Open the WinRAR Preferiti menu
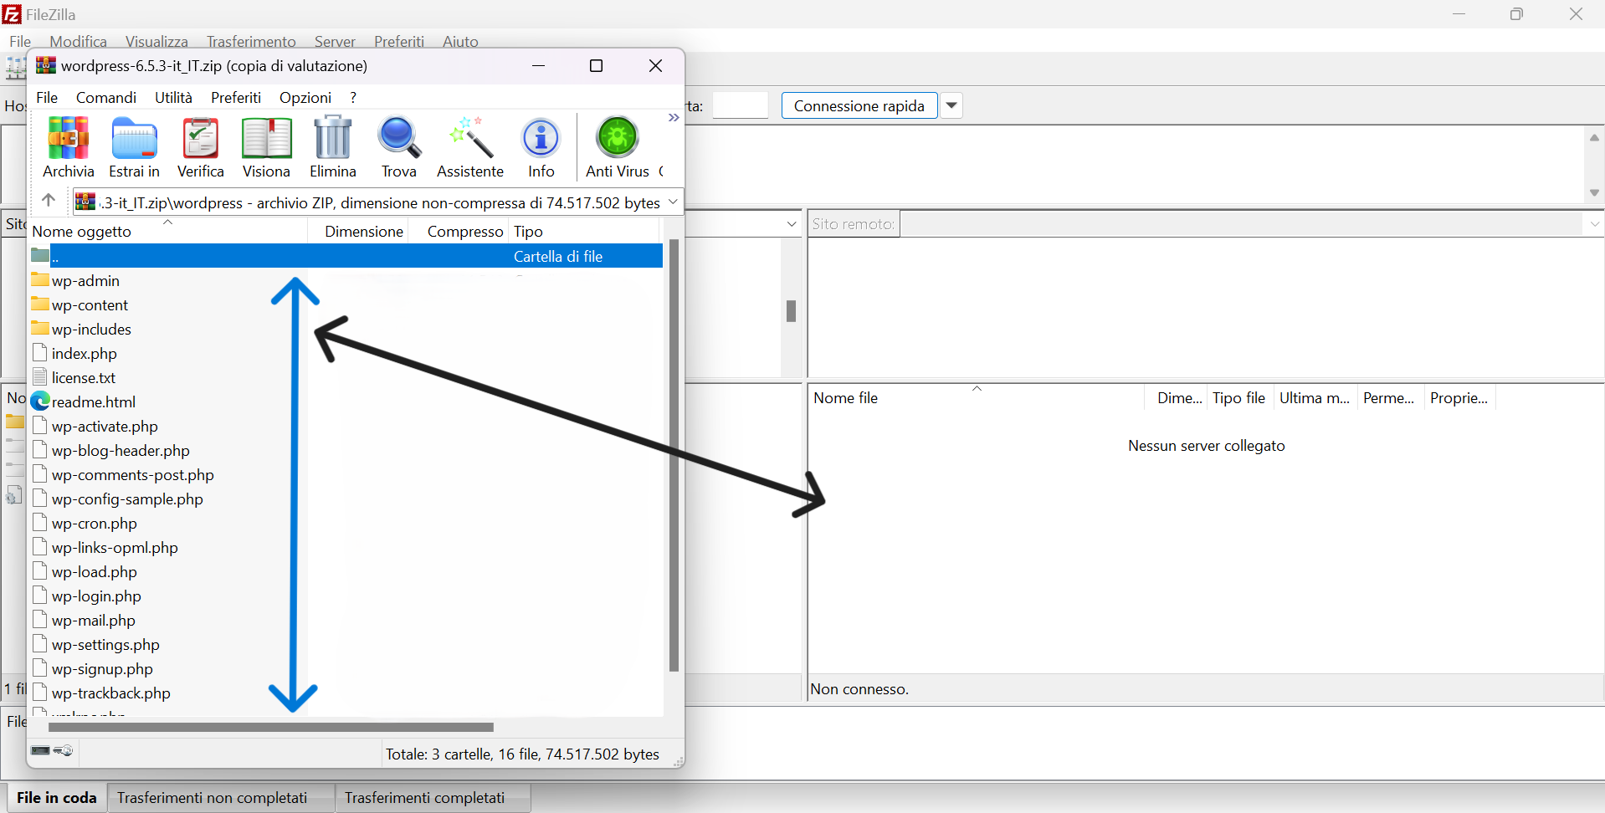 point(236,98)
